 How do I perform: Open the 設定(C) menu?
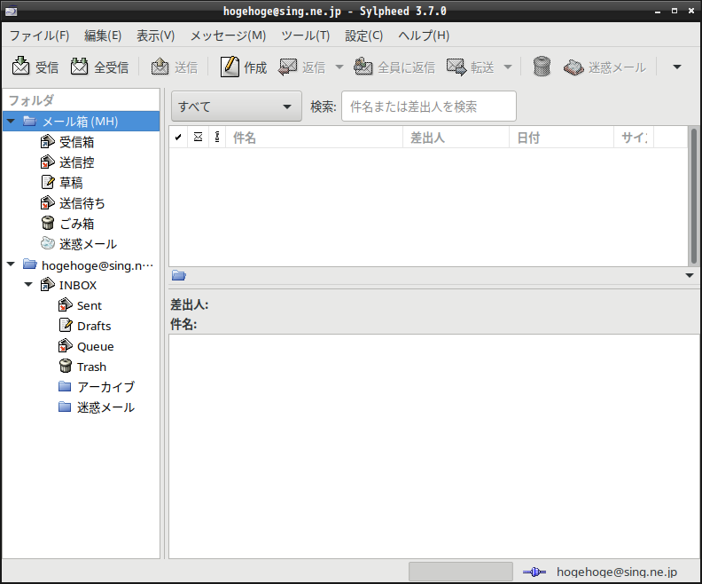coord(364,36)
